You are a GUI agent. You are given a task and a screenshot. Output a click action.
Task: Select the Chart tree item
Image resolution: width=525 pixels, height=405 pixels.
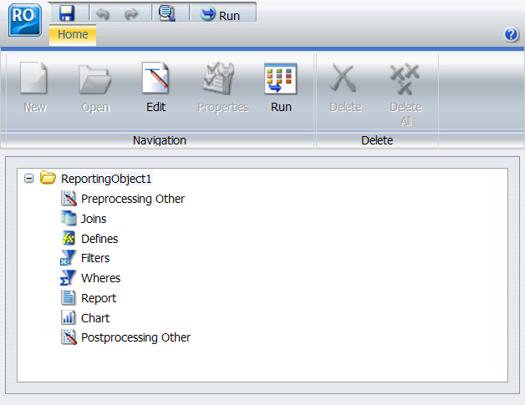click(95, 318)
